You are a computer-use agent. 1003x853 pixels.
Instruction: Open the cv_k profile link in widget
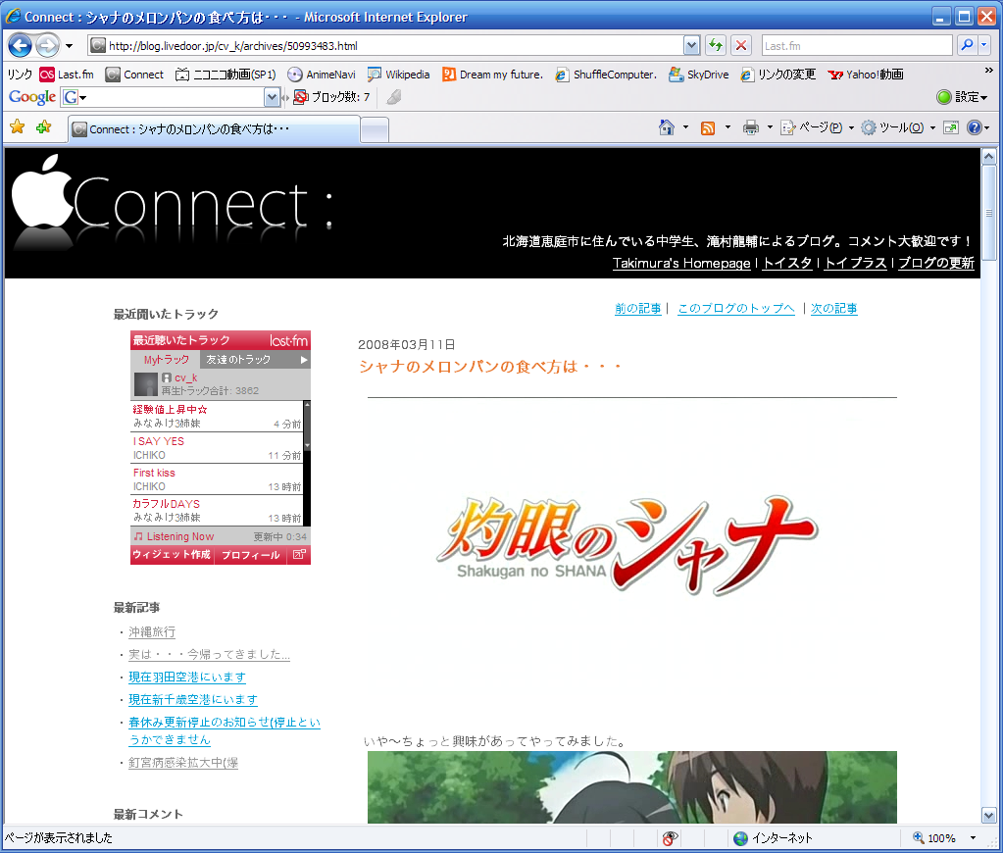coord(185,377)
